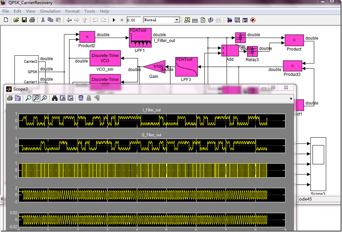Select Zoom Y-axis tool in Scope3
Screen dimensions: 342x232
44,98
